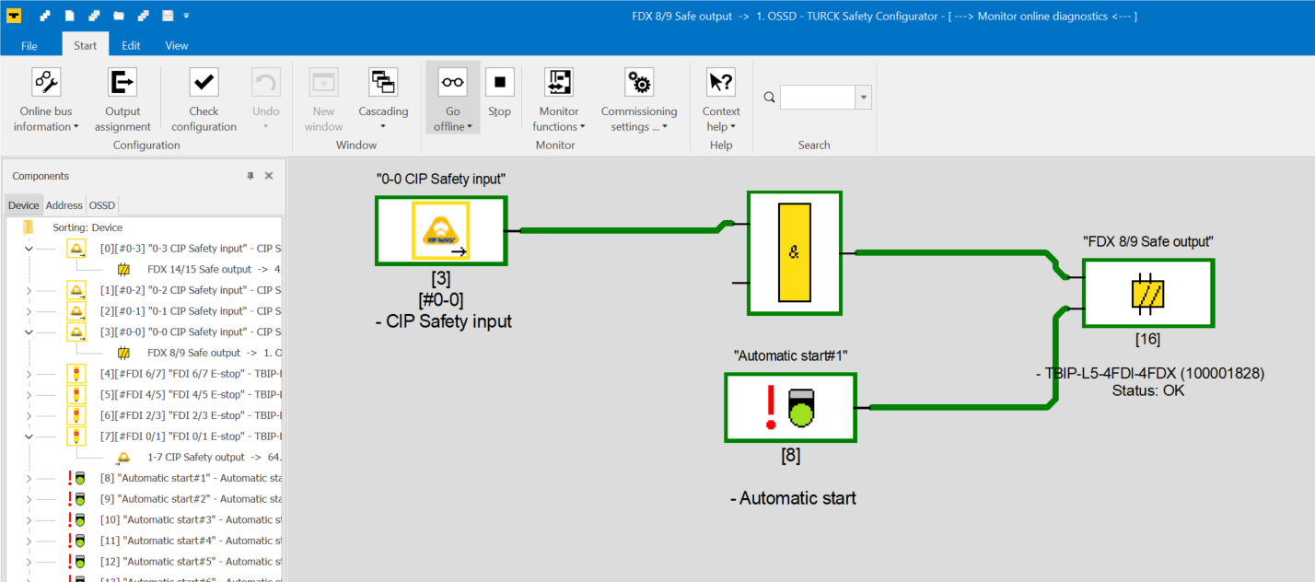The height and width of the screenshot is (582, 1315).
Task: Select the AND gate block in diagram
Action: (x=794, y=253)
